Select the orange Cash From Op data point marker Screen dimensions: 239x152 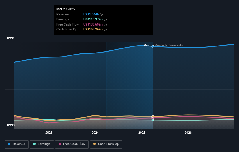tap(153, 117)
